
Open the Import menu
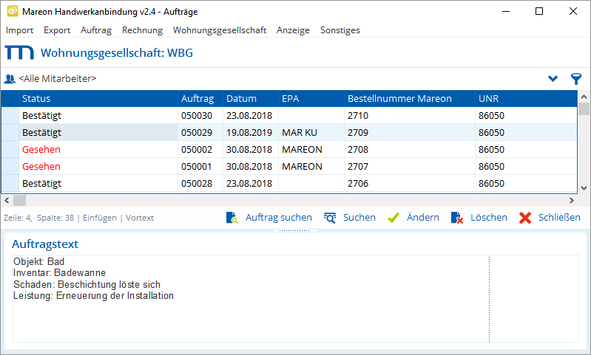19,30
